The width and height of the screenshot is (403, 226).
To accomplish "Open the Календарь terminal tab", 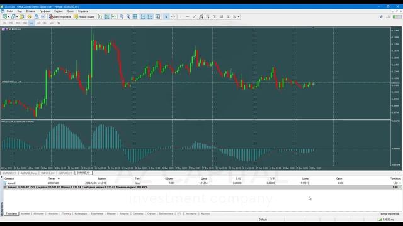I will (x=81, y=213).
